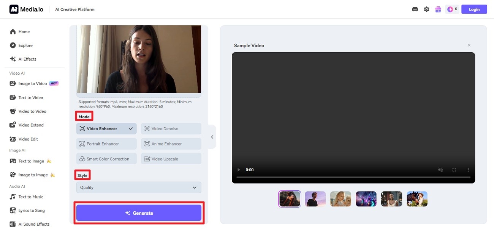
Task: Click the Generate button
Action: [139, 213]
